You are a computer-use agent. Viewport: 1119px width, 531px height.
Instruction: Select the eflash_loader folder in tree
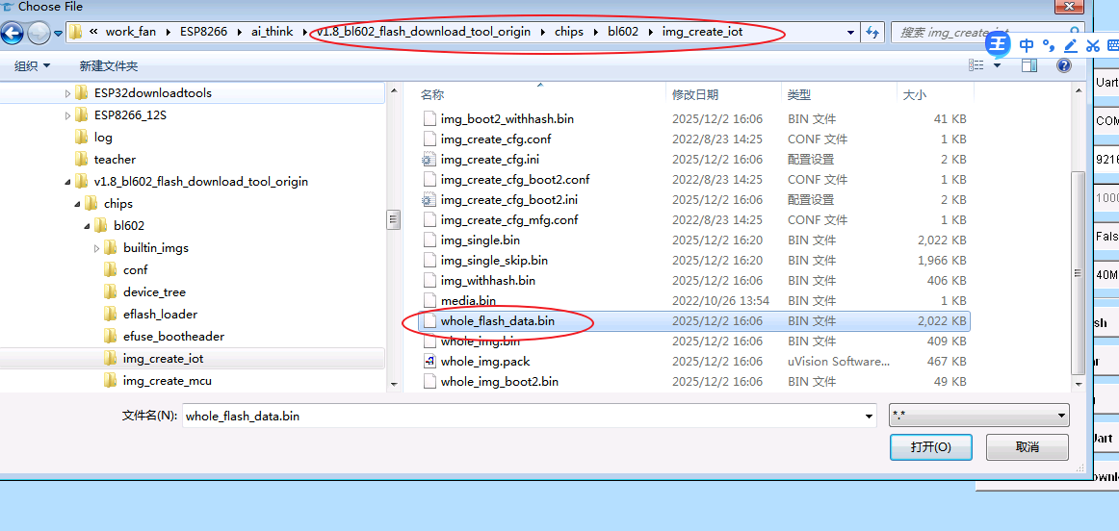pyautogui.click(x=160, y=315)
